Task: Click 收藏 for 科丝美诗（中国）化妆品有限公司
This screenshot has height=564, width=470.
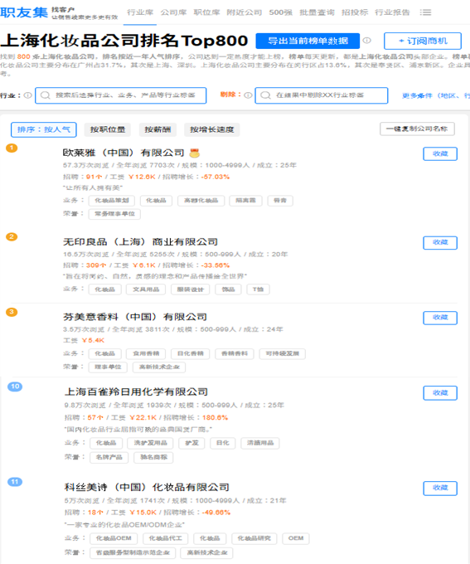Action: pos(440,488)
